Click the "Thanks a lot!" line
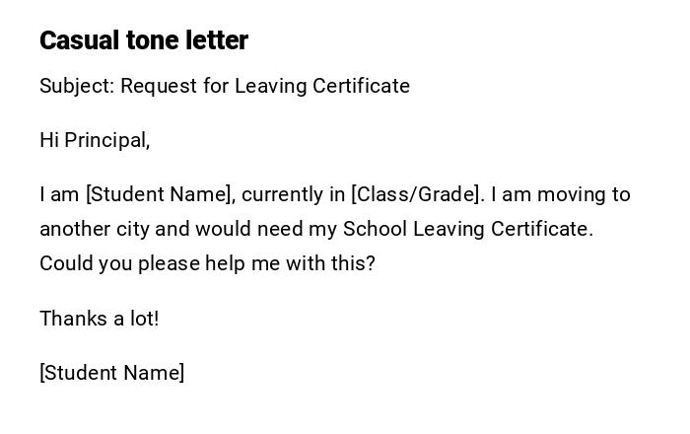Screen dimensions: 690x434 click(x=99, y=319)
